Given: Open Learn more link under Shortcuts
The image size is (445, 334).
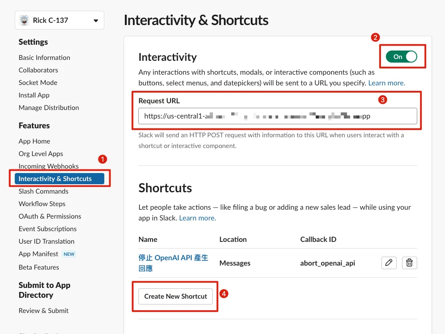Looking at the screenshot, I should coord(197,218).
